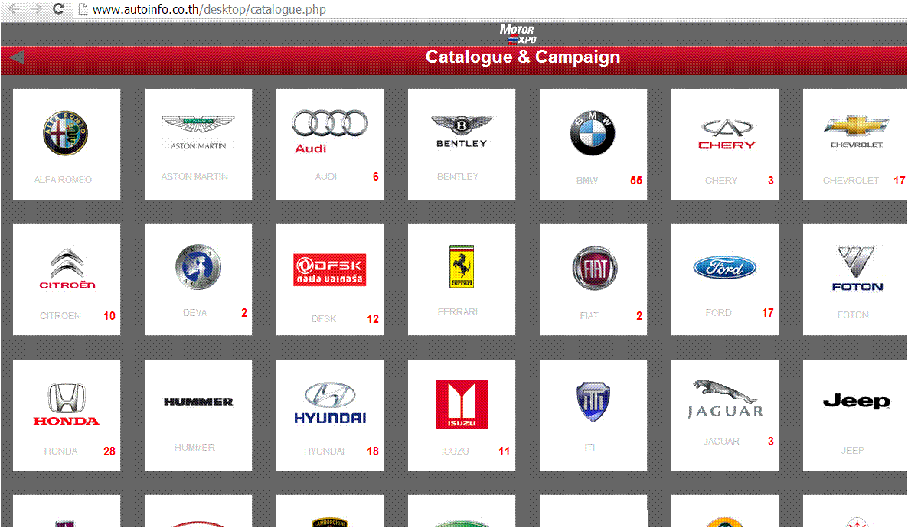Image resolution: width=908 pixels, height=528 pixels.
Task: Click the Fiat count number 2
Action: 639,316
